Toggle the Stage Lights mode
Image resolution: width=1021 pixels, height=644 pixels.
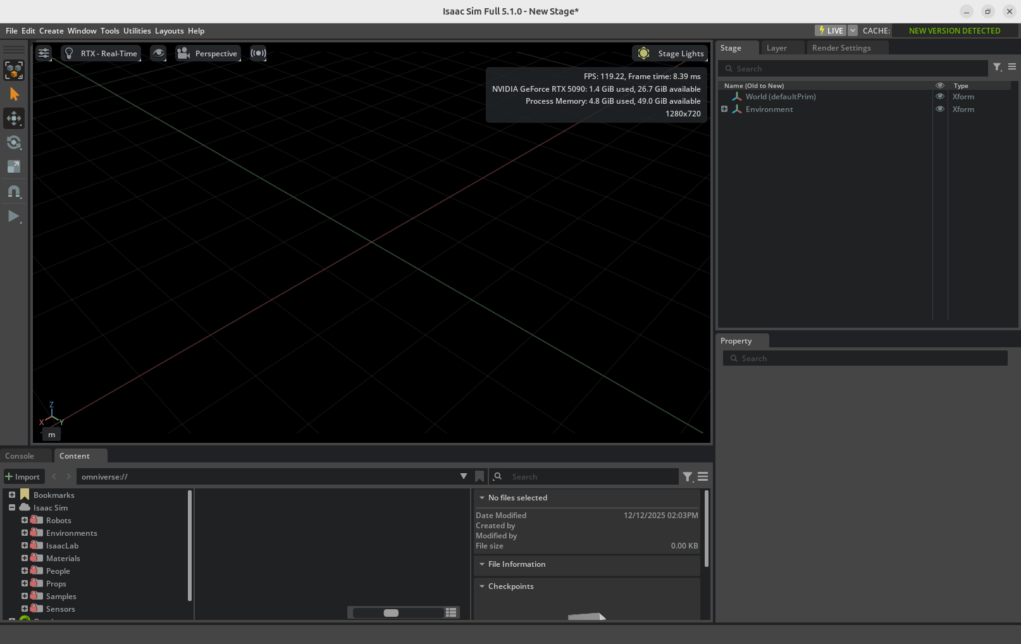click(x=669, y=53)
